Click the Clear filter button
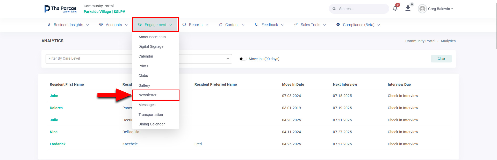497x160 pixels. tap(441, 59)
